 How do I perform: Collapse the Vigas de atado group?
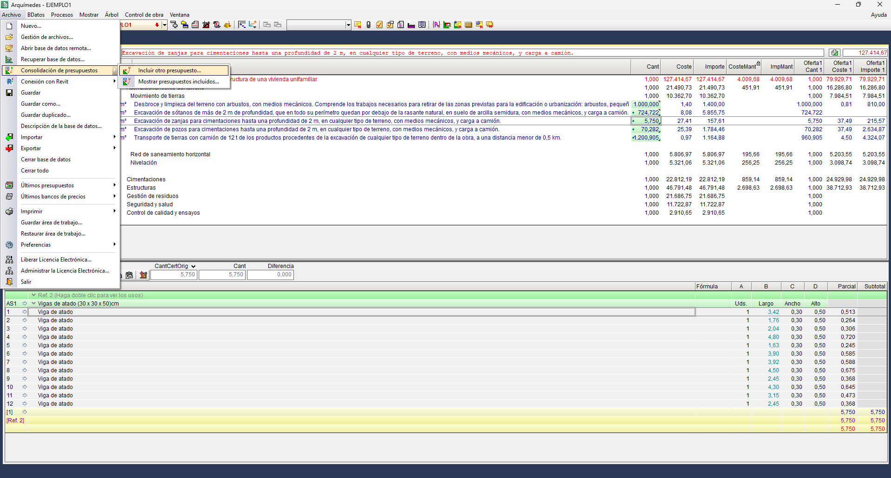coord(33,304)
